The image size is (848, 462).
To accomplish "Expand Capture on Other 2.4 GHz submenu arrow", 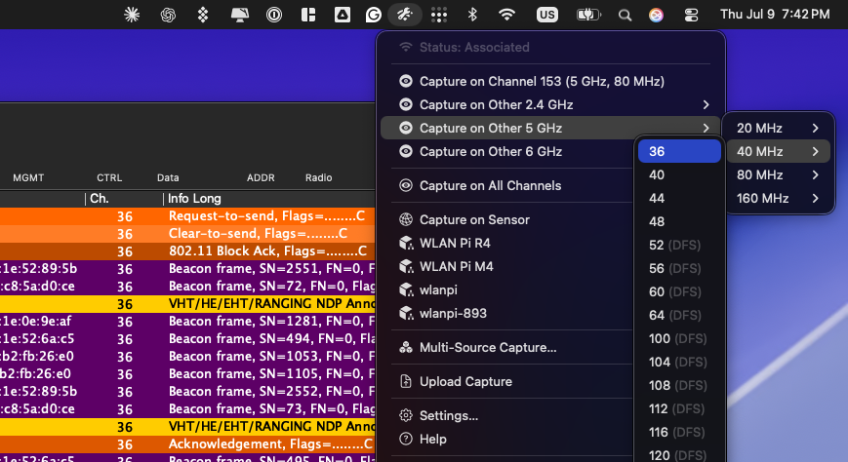I will tap(706, 104).
